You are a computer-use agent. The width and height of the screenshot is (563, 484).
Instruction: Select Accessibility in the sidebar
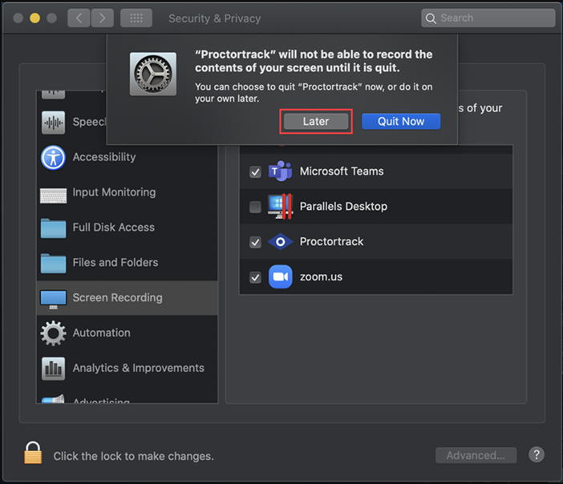(127, 157)
